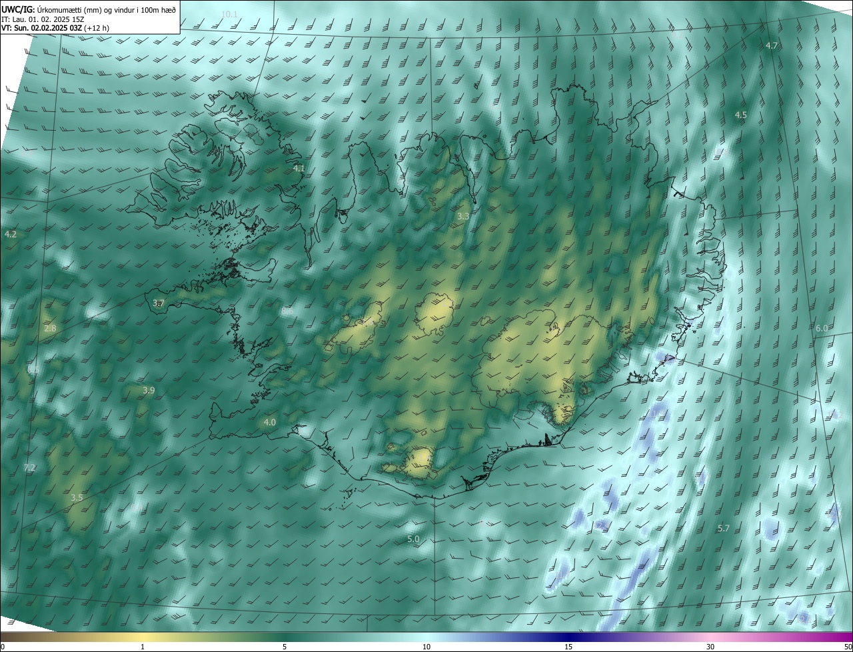Click the 6.0 value label on the map
Image resolution: width=853 pixels, height=652 pixels.
(822, 328)
